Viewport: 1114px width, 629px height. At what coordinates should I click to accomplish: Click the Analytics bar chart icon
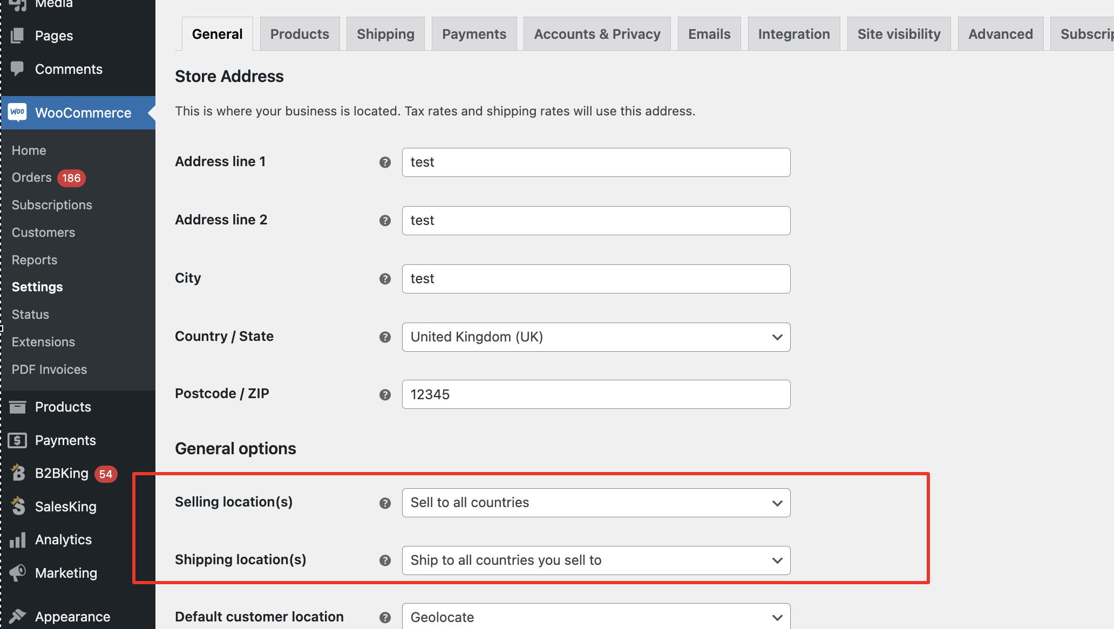click(17, 539)
